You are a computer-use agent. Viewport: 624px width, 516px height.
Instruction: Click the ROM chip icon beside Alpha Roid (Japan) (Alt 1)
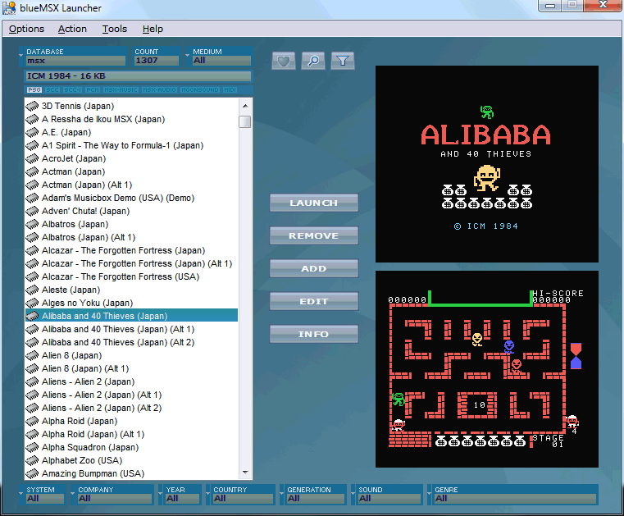coord(32,435)
